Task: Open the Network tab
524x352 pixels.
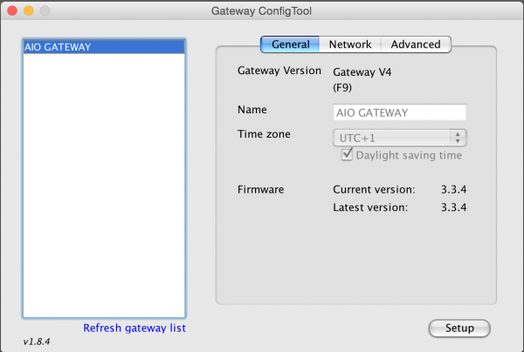Action: click(349, 44)
